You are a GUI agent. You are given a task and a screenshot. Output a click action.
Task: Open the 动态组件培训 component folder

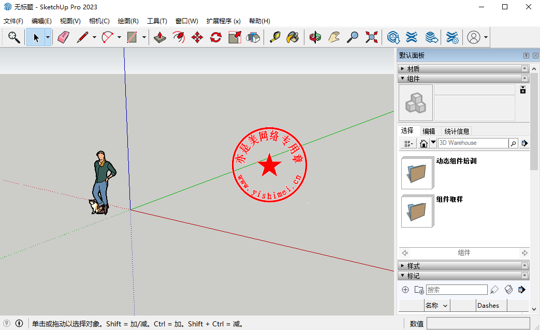(x=417, y=173)
